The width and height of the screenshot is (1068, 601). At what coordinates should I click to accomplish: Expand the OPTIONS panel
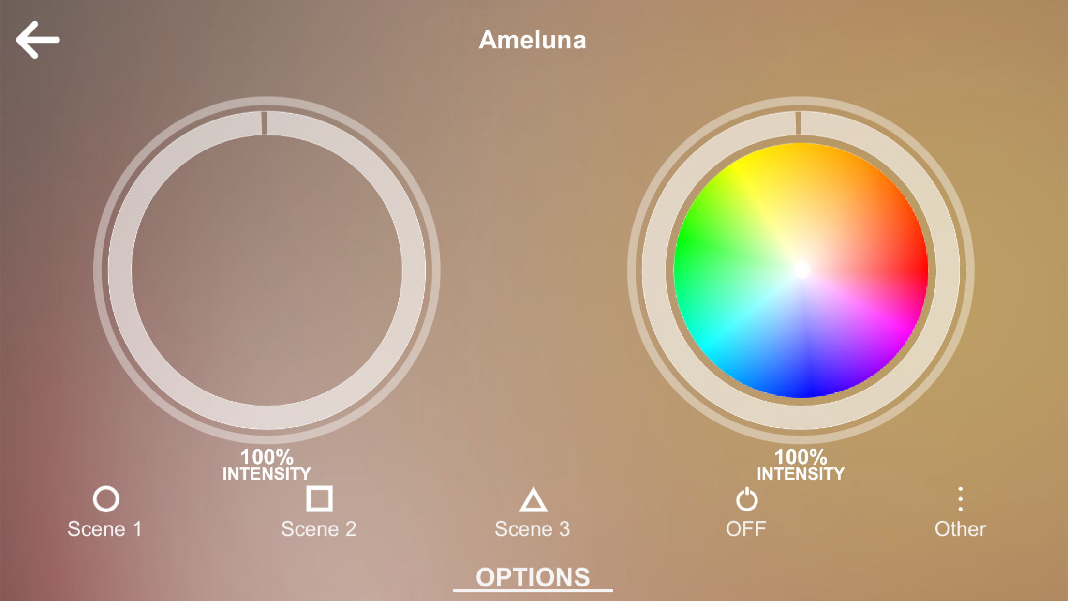click(x=533, y=577)
